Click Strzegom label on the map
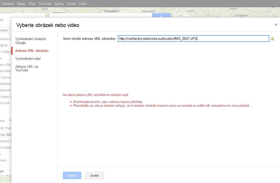The image size is (280, 183). (x=241, y=15)
